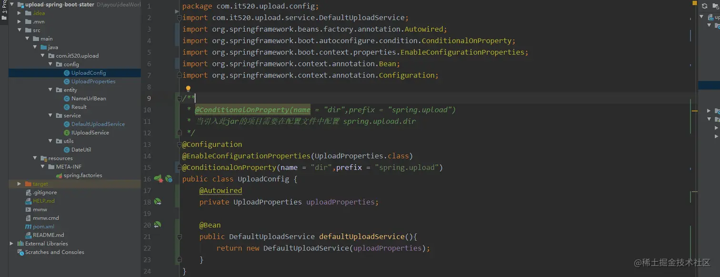This screenshot has width=720, height=277.
Task: Select NameUrlBean in the entity package
Action: click(89, 98)
